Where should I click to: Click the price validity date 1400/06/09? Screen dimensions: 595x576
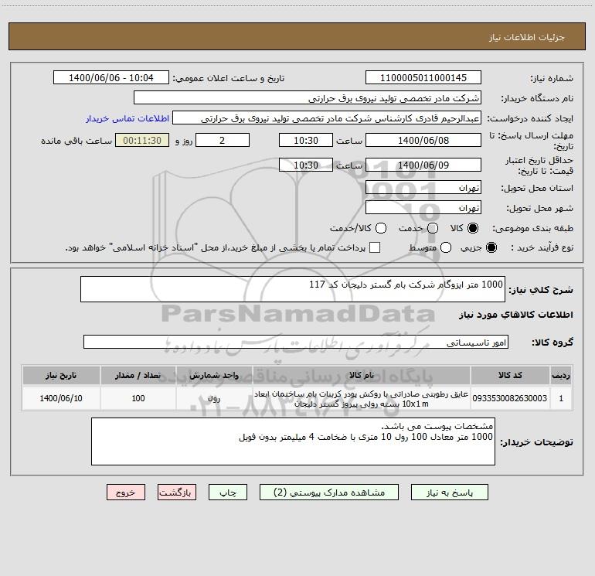click(423, 165)
